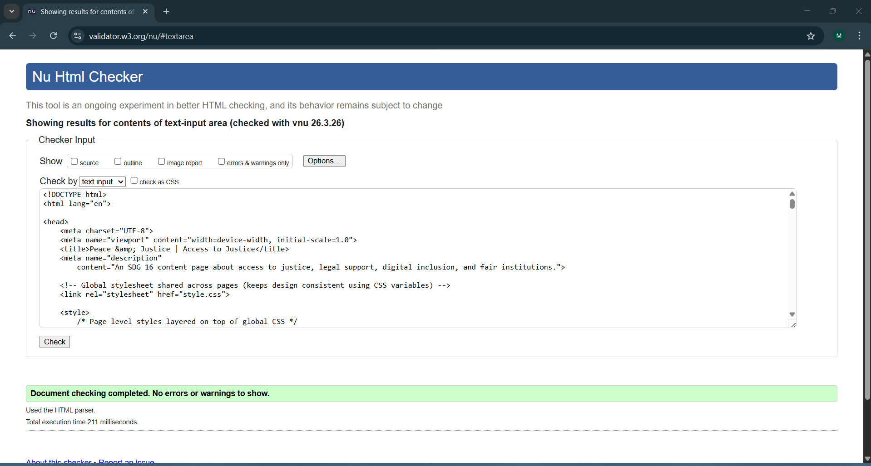Bookmark this page with the star icon

(x=811, y=36)
